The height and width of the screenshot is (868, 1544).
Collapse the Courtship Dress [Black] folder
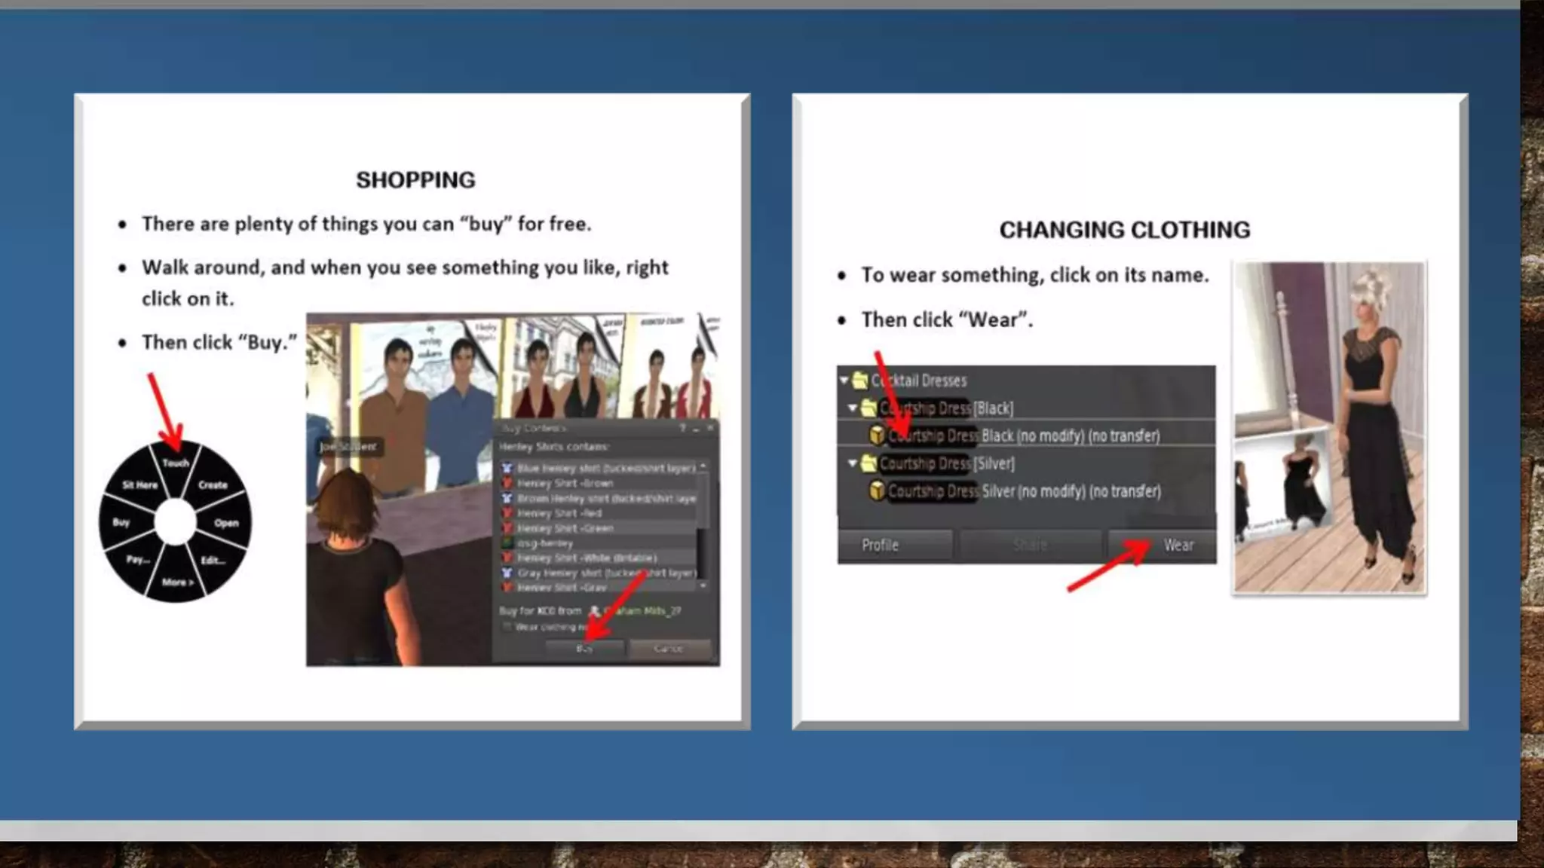point(853,408)
